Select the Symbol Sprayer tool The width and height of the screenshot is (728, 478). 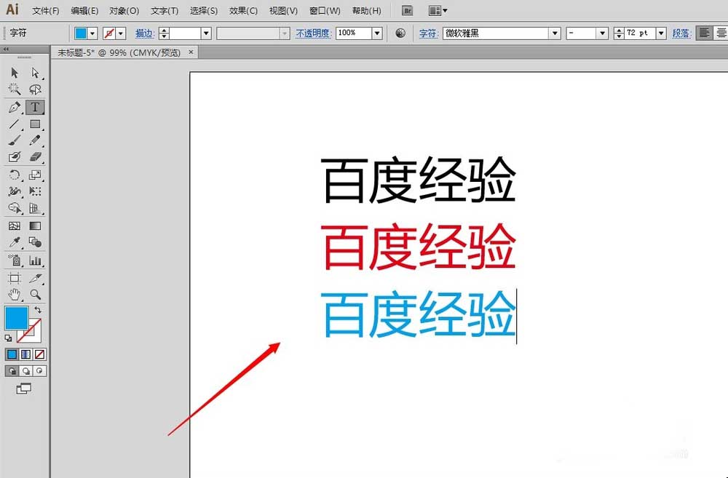pyautogui.click(x=15, y=260)
